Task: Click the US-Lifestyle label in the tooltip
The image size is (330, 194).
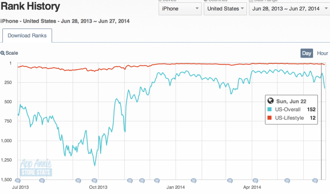Action: [x=290, y=118]
